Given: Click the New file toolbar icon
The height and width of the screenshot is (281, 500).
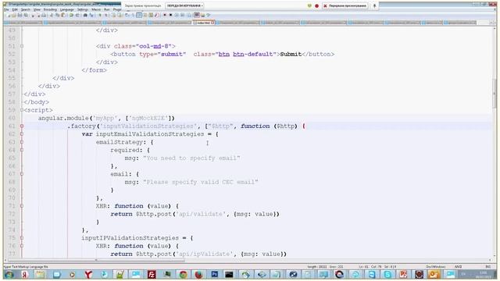Looking at the screenshot, I should [8, 15].
